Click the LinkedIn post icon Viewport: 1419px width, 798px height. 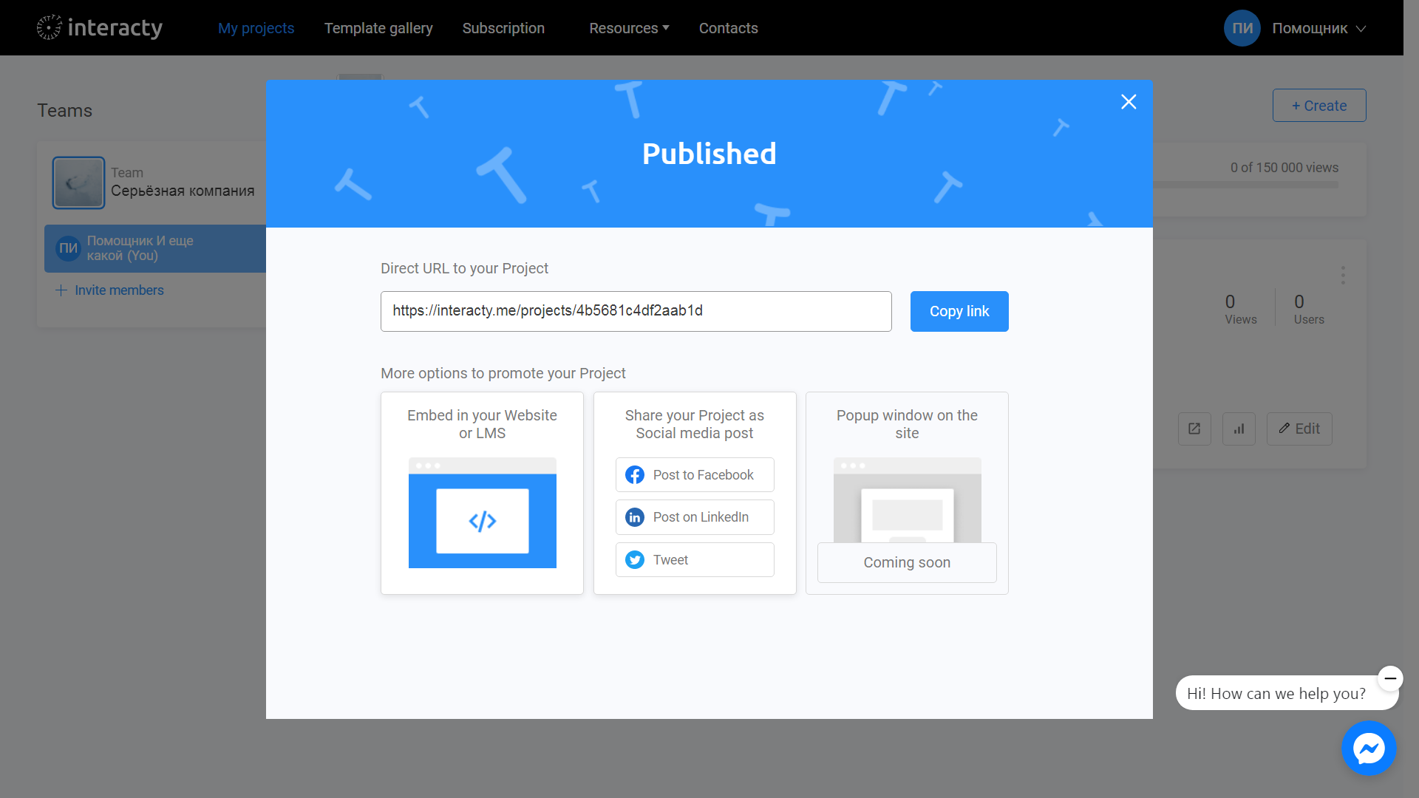click(x=634, y=516)
